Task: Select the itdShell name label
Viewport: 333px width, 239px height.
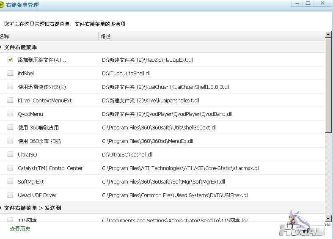Action: point(26,74)
